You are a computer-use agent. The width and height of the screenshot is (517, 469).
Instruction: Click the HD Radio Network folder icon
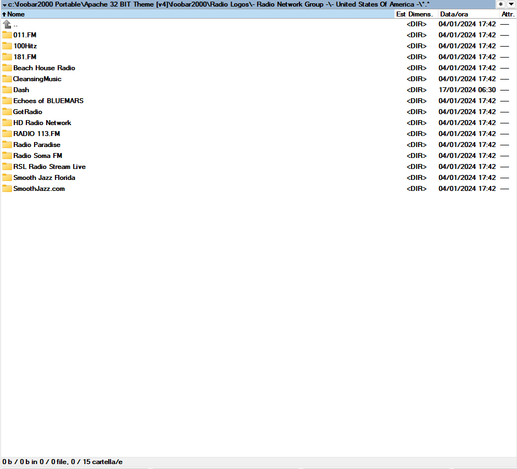[7, 123]
